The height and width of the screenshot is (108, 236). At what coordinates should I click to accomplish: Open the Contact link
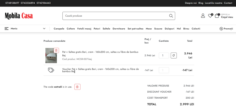pos(228,3)
